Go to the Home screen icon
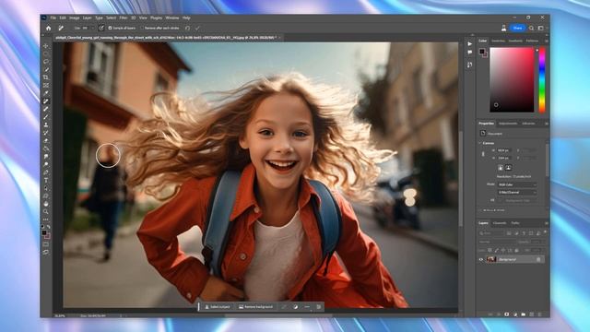 pyautogui.click(x=49, y=29)
